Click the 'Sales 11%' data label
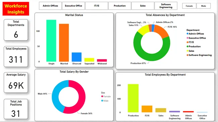Screen dimensions: 218x122 [133, 25]
